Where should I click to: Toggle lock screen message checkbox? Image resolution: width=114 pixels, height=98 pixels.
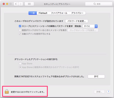coord(20,30)
